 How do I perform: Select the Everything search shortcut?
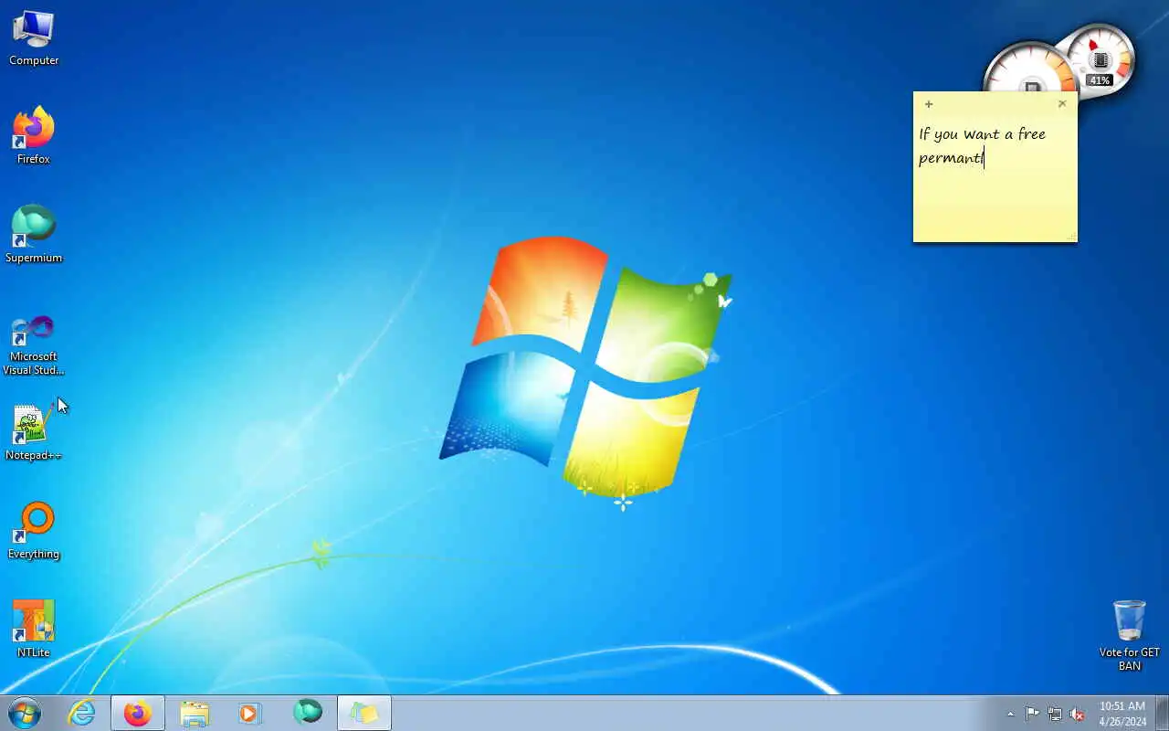point(34,531)
